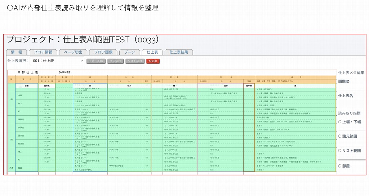Select the 天井高 column overlay label
Image resolution: width=369 pixels, height=196 pixels.
tap(47, 86)
